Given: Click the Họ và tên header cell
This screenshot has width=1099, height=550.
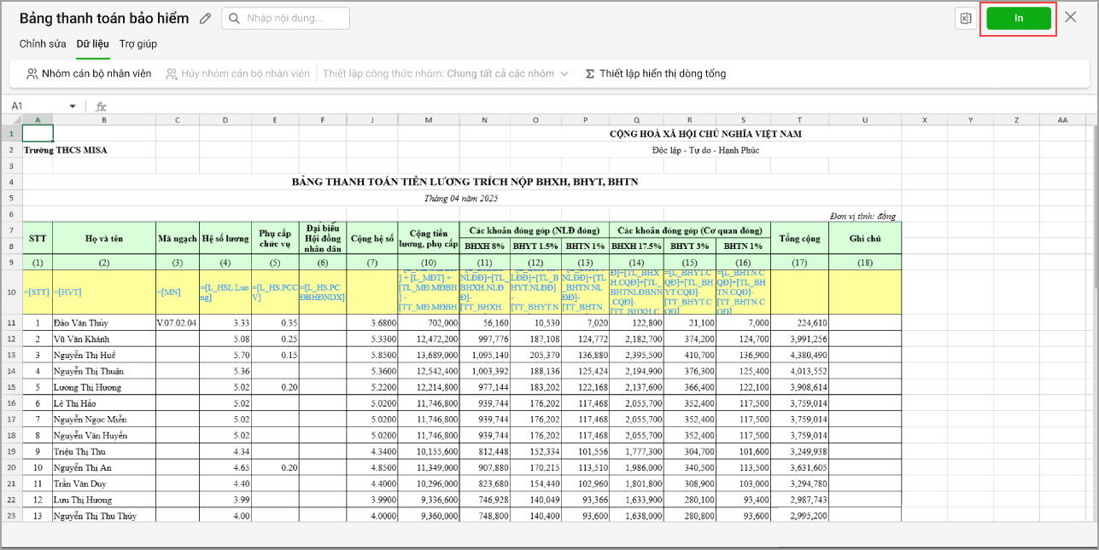Looking at the screenshot, I should tap(104, 238).
